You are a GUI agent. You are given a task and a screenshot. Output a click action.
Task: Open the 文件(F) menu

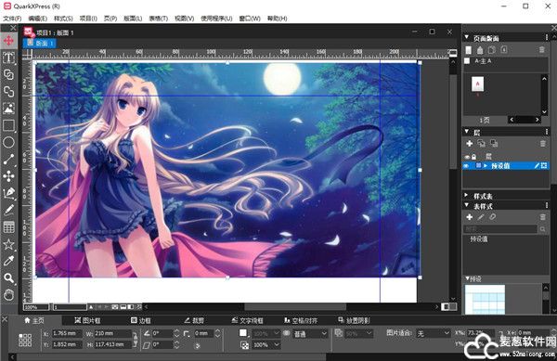click(12, 19)
